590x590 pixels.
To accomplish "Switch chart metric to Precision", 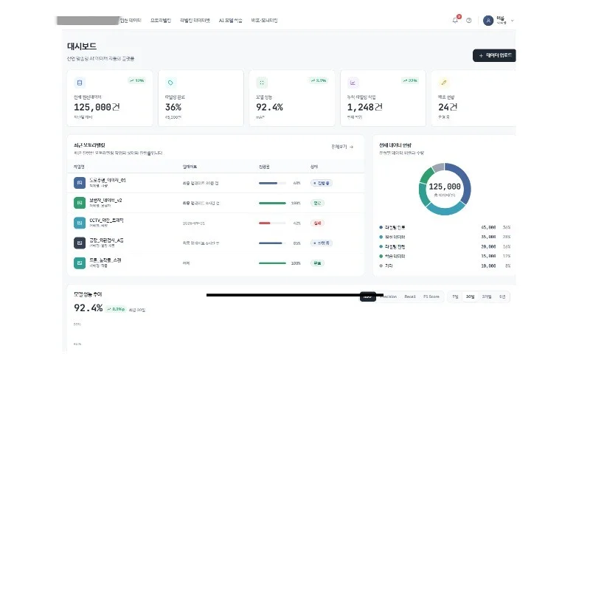I will [x=389, y=296].
